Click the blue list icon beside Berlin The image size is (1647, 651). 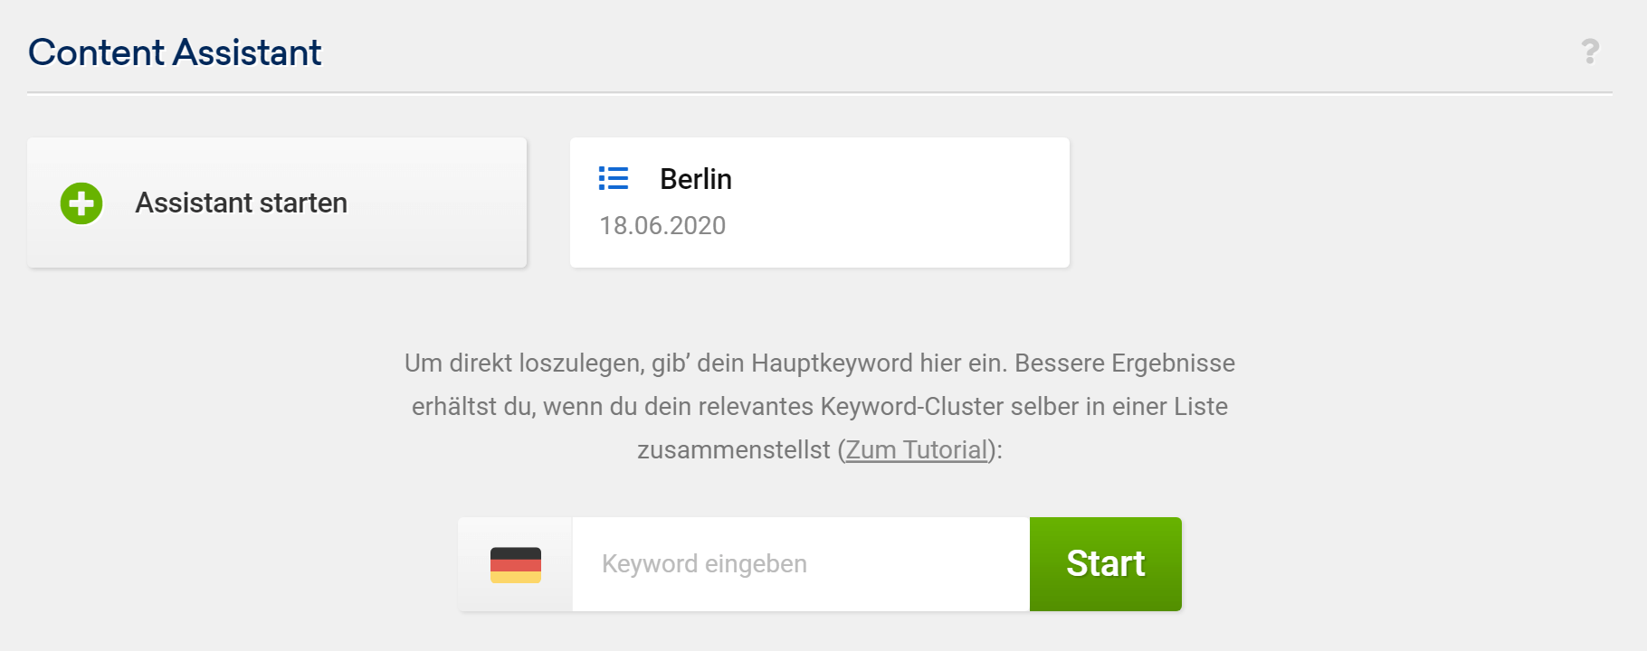614,178
